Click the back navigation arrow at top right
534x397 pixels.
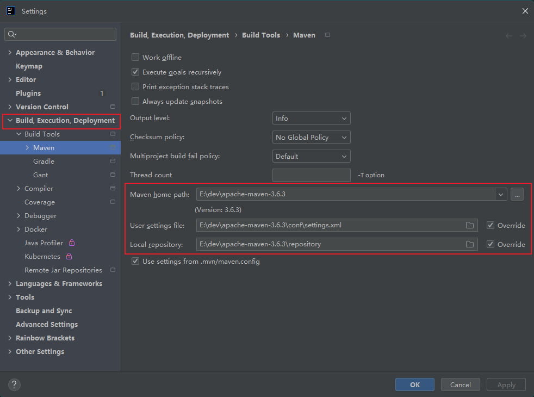coord(508,35)
